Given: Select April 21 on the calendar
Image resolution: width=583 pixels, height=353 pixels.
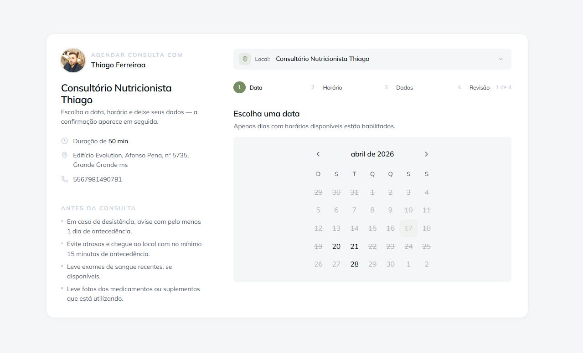Looking at the screenshot, I should tap(354, 246).
